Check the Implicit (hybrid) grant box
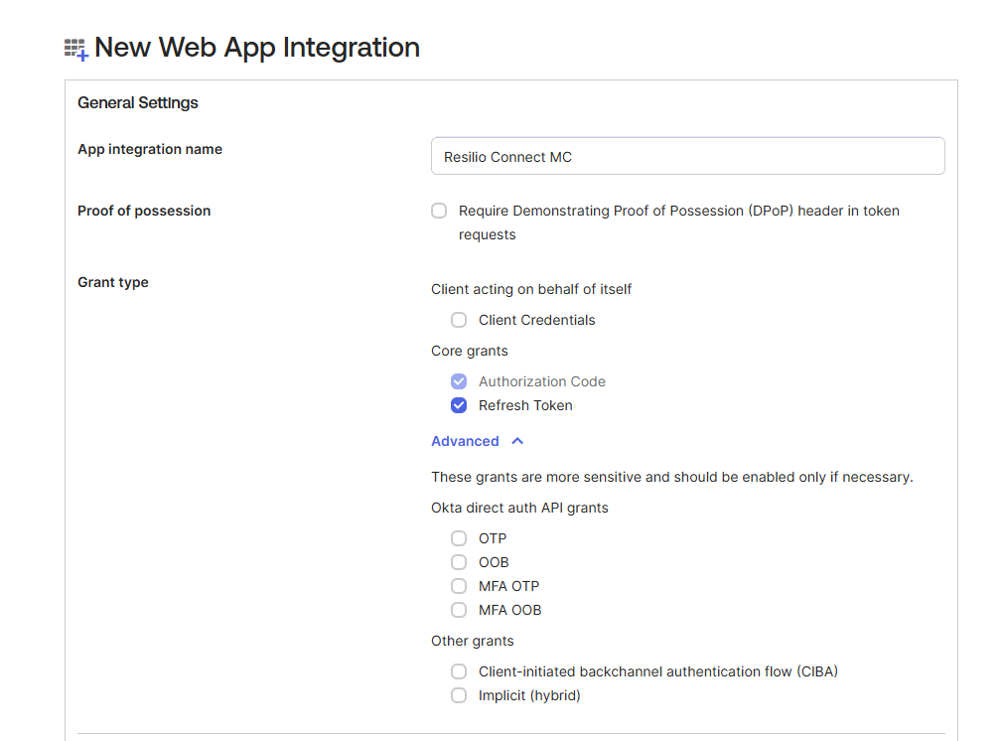Viewport: 1004px width, 741px height. 459,695
